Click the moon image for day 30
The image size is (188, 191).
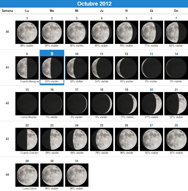[52, 175]
